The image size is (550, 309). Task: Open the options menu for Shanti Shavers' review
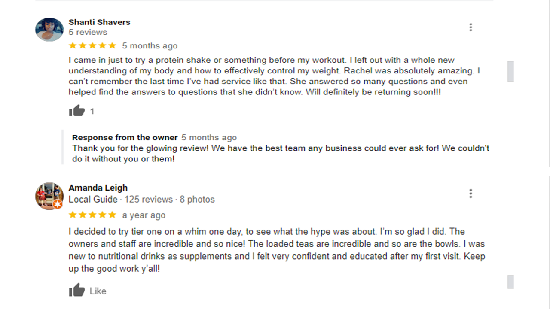click(x=471, y=27)
